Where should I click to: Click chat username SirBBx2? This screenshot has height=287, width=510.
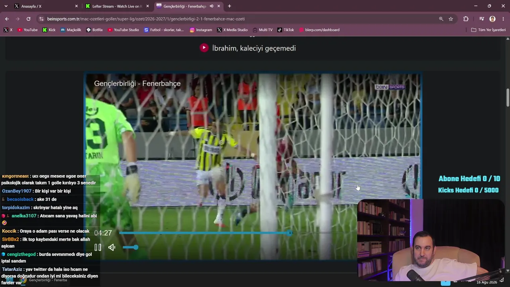point(10,240)
